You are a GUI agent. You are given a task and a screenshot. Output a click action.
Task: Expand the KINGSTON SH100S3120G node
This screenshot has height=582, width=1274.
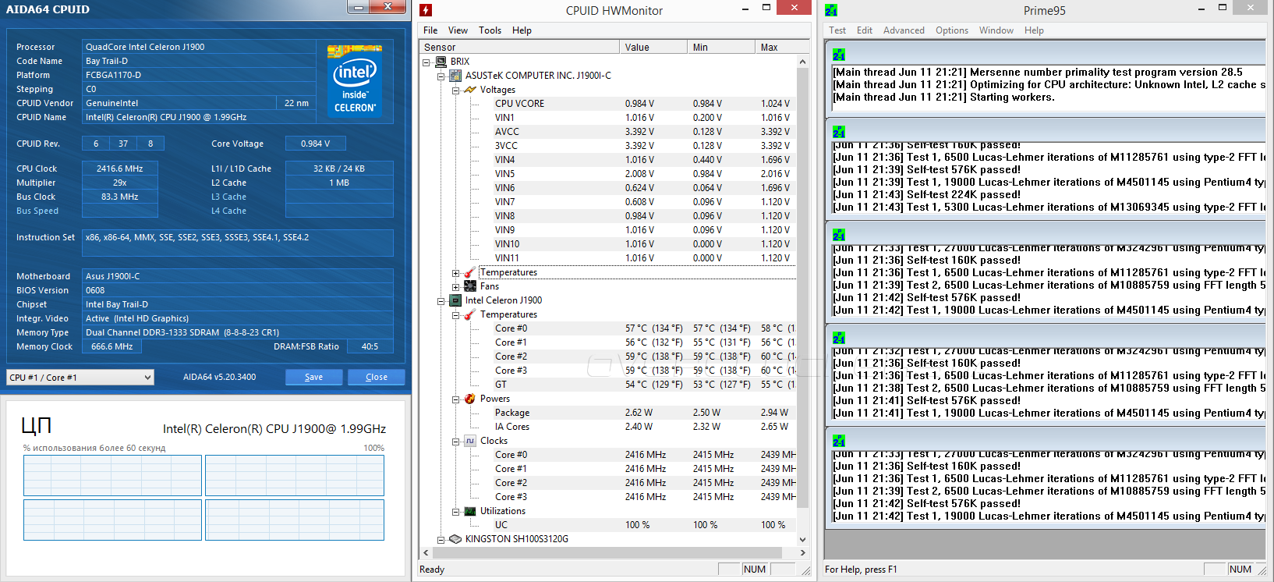click(441, 540)
